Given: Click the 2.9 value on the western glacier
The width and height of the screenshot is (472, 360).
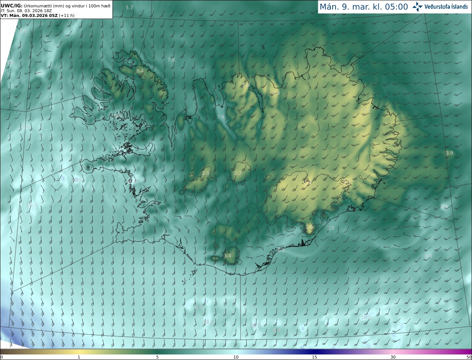Looking at the screenshot, I should (x=206, y=173).
